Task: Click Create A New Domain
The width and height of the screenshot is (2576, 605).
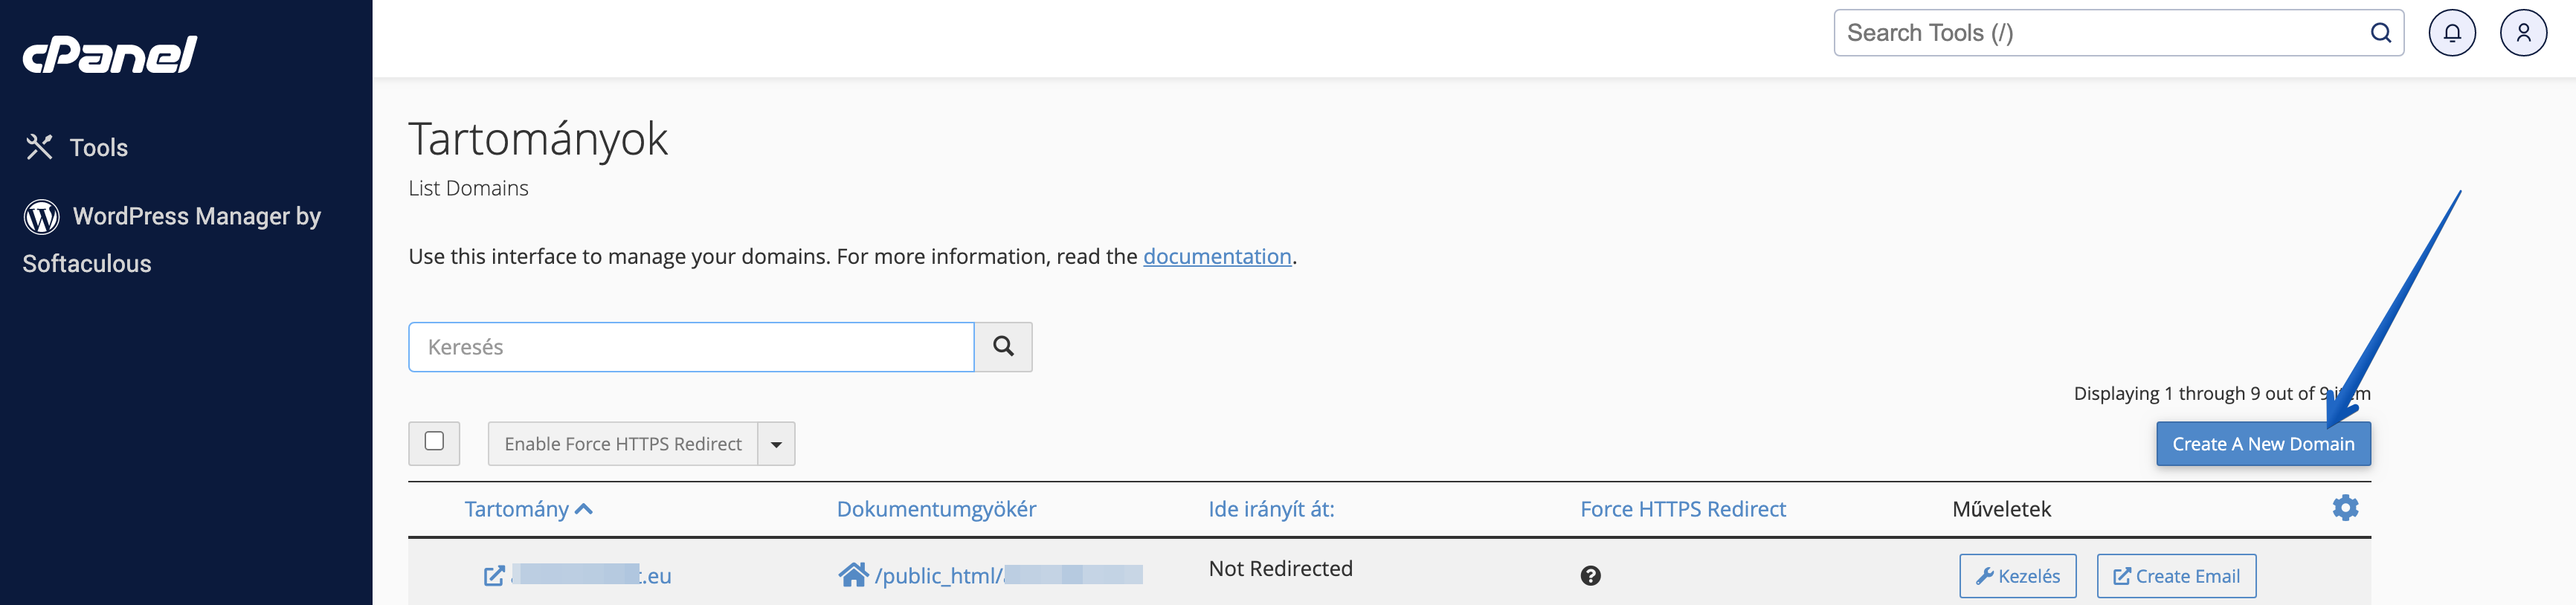Action: coord(2263,444)
